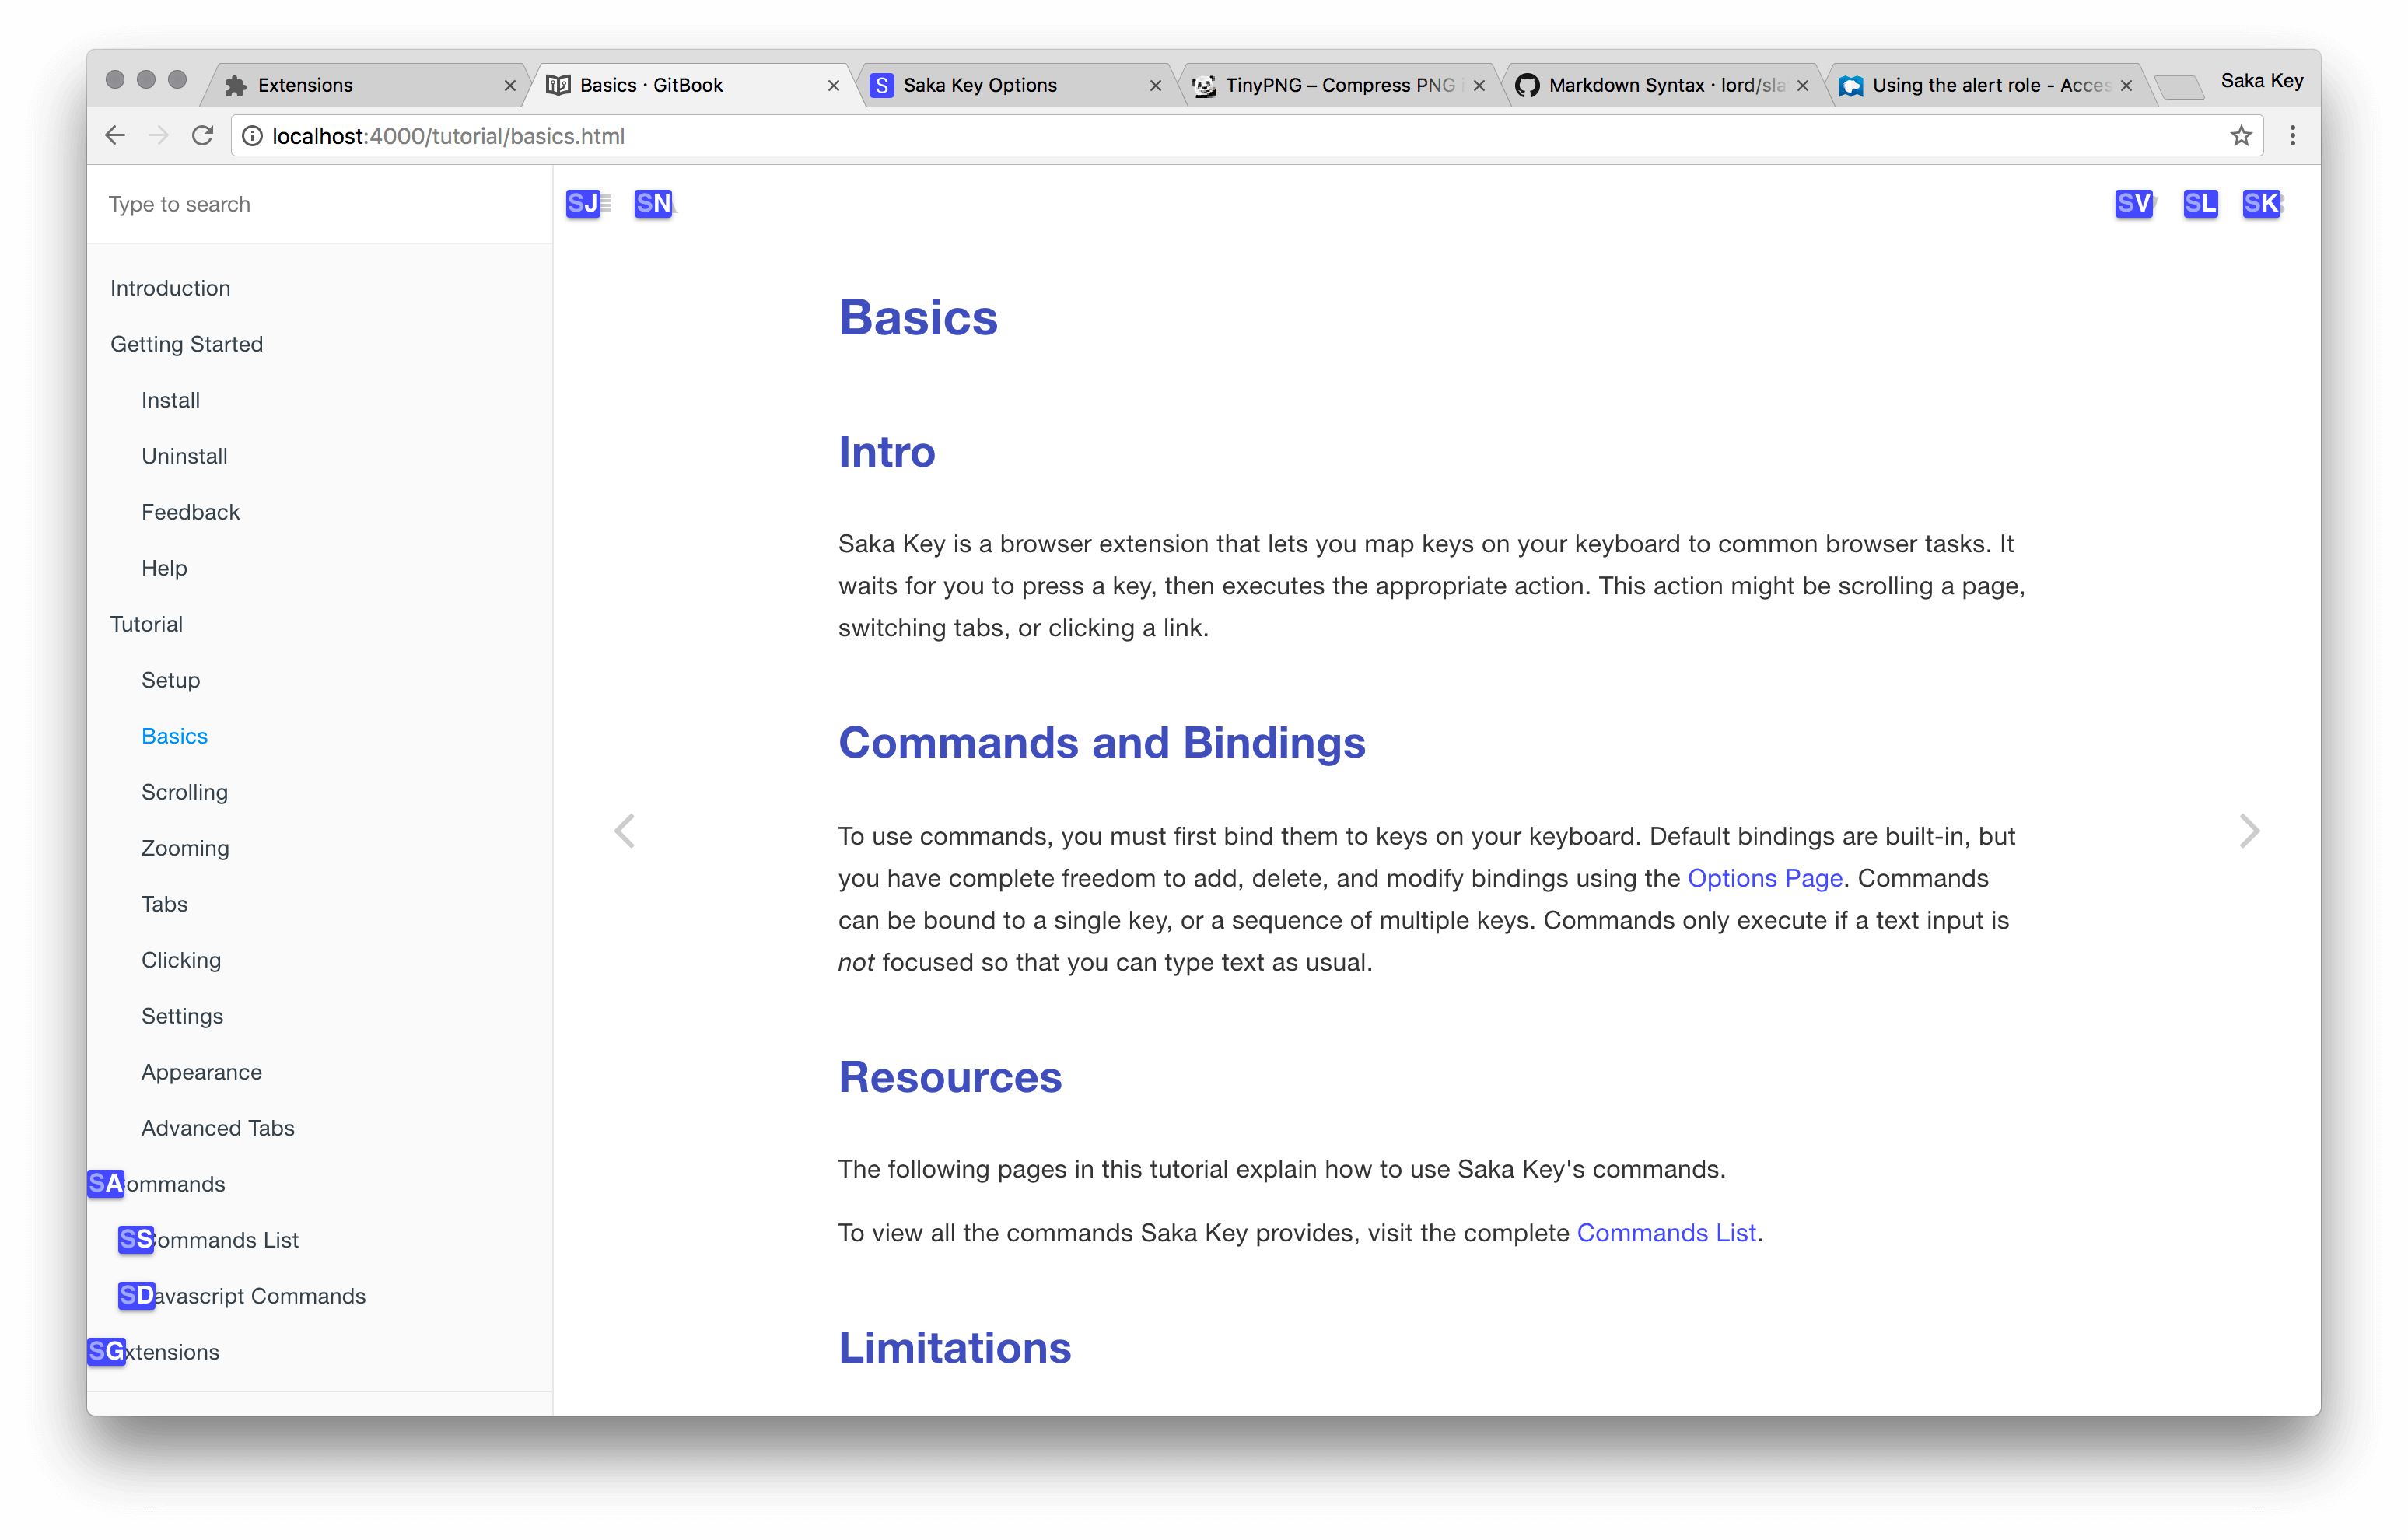The height and width of the screenshot is (1540, 2408).
Task: Switch to the Saka Key Options tab
Action: 980,86
